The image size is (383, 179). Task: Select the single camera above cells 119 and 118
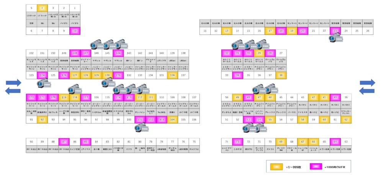point(75,90)
